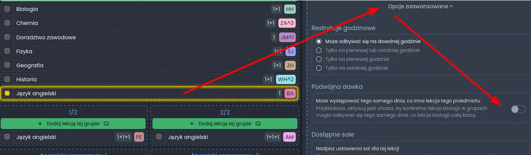Click the HH teacher badge for Biologia
The height and width of the screenshot is (155, 531).
290,9
